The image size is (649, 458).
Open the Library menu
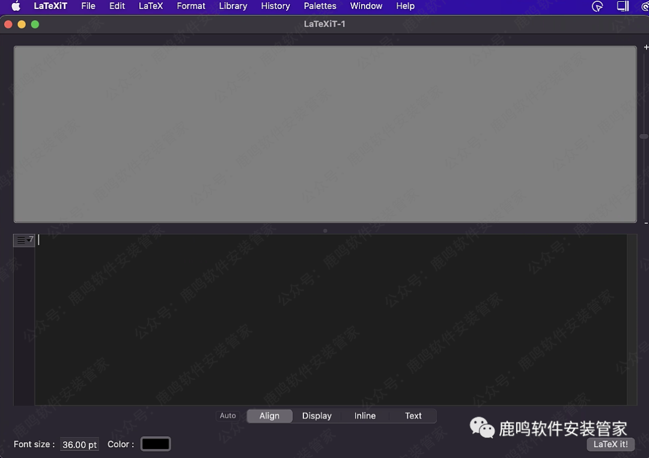pos(233,6)
